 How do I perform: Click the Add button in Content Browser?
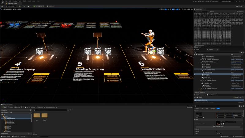(x=4, y=107)
